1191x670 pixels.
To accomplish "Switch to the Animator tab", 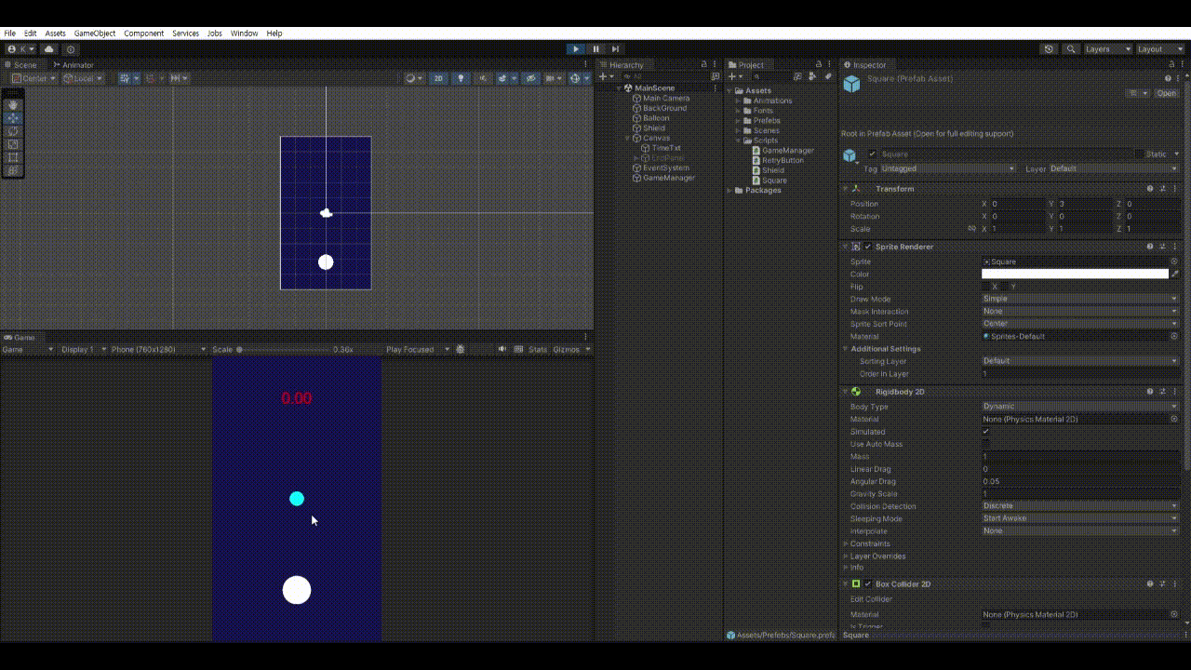I will pyautogui.click(x=74, y=65).
